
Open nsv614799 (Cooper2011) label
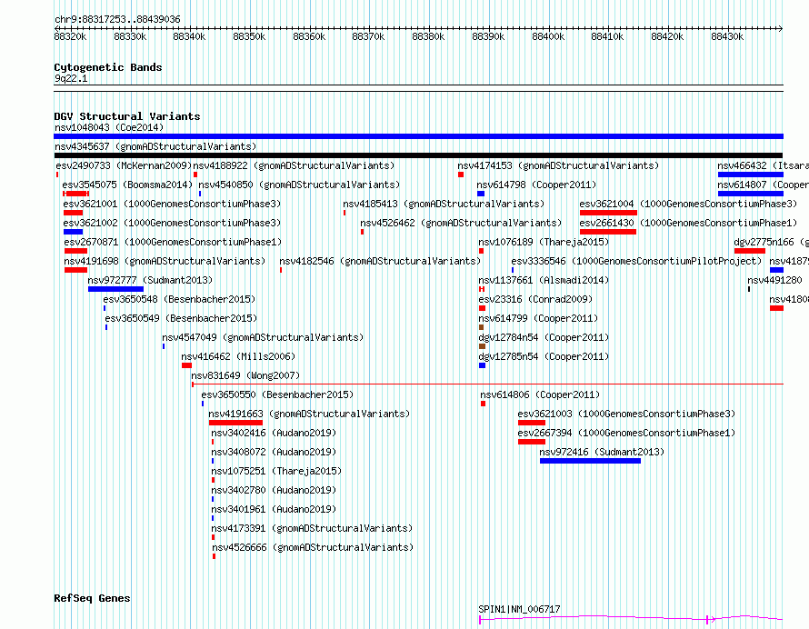tap(538, 318)
